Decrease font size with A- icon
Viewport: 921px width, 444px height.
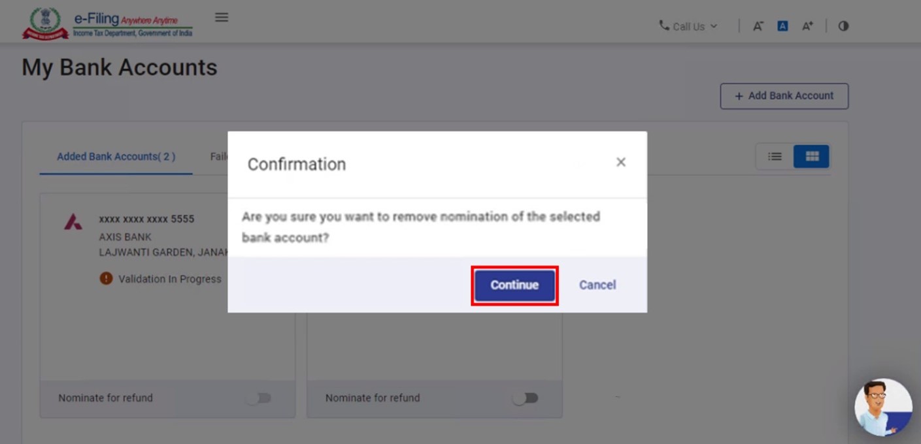758,26
